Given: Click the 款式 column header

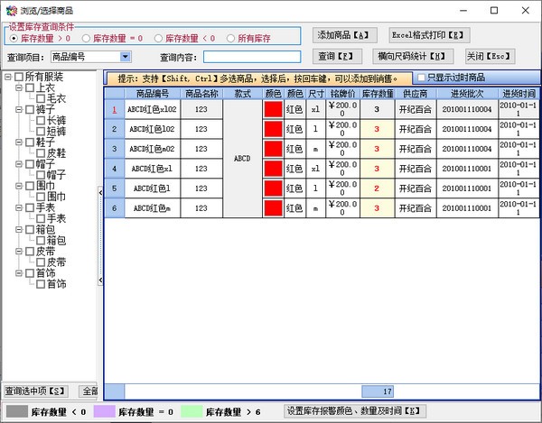Looking at the screenshot, I should pos(242,94).
